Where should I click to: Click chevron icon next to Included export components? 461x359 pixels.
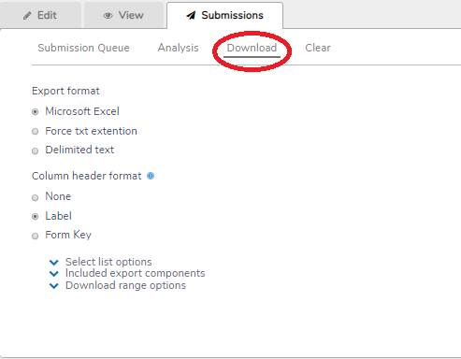tap(54, 274)
